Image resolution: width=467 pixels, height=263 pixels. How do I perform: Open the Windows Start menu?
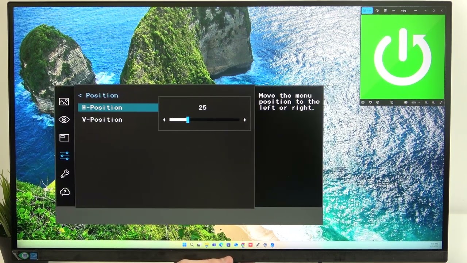[184, 245]
